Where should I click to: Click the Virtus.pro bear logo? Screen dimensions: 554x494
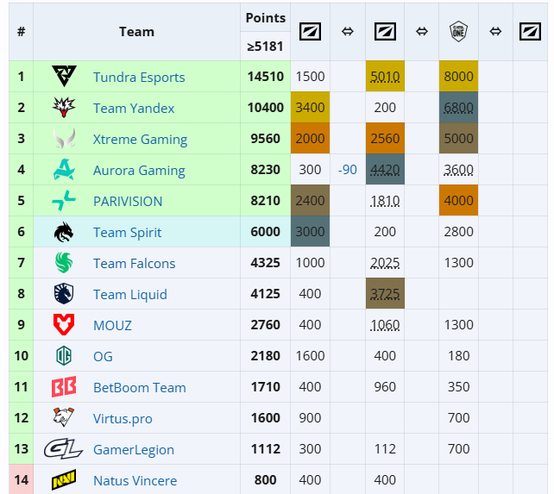pos(64,417)
